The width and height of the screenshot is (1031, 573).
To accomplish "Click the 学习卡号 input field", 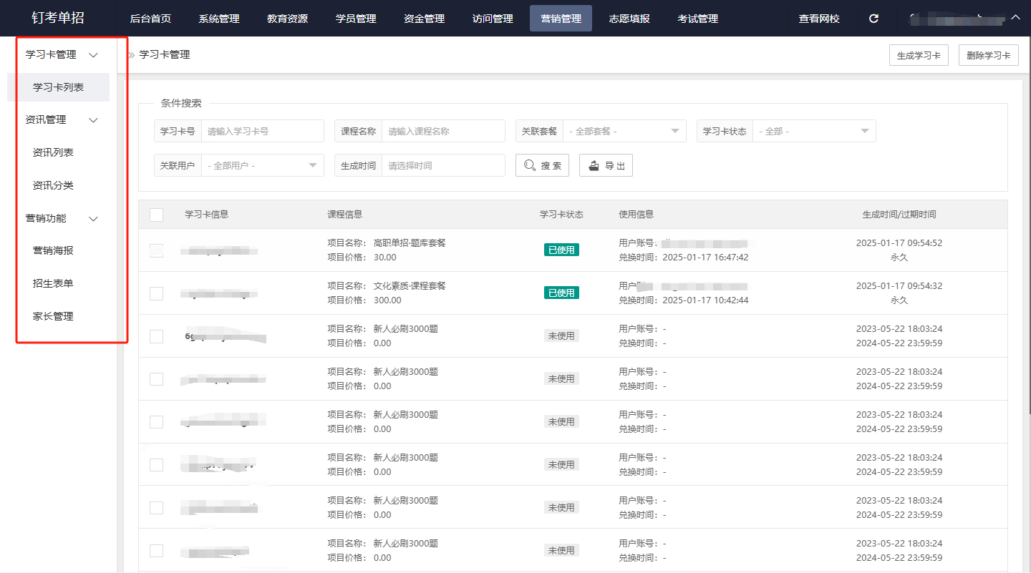I will [x=263, y=131].
